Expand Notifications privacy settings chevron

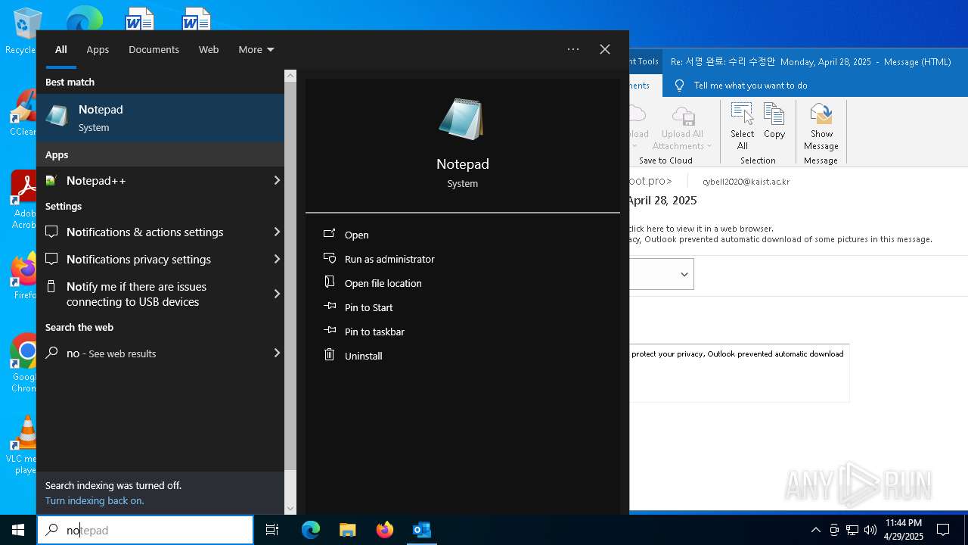(276, 259)
